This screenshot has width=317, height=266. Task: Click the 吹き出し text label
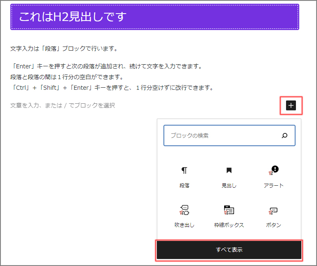[185, 225]
